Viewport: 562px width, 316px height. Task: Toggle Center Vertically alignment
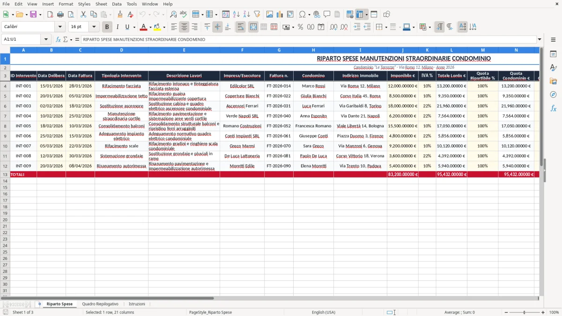pyautogui.click(x=217, y=27)
